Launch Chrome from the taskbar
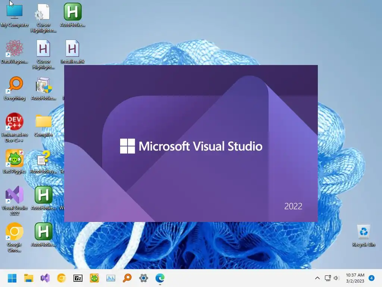This screenshot has height=287, width=382. 62,278
